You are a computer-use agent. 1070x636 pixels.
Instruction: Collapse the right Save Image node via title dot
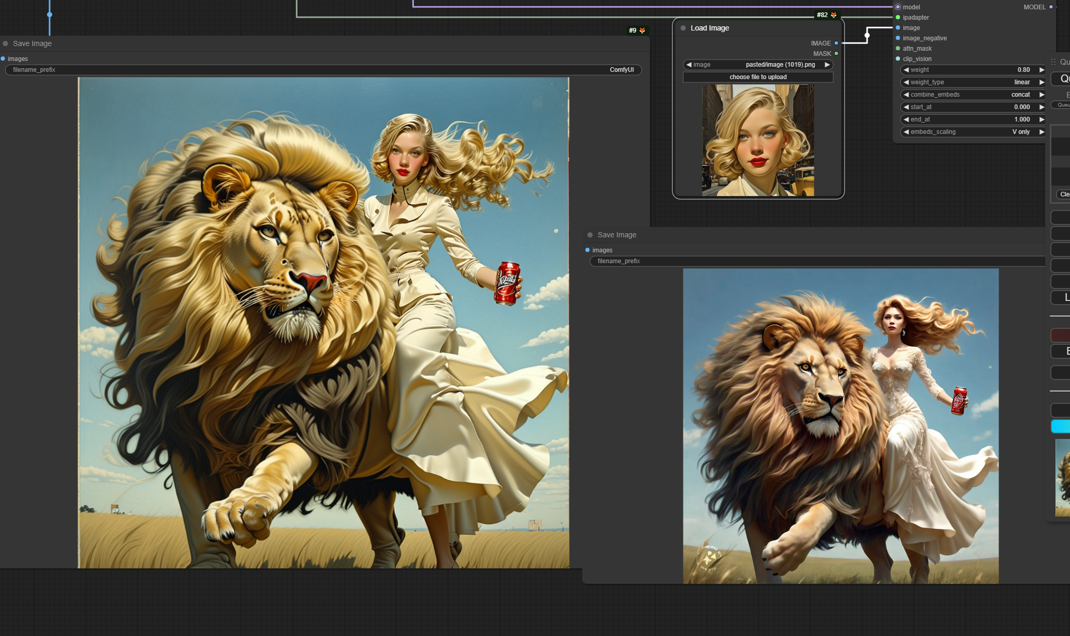[x=590, y=235]
